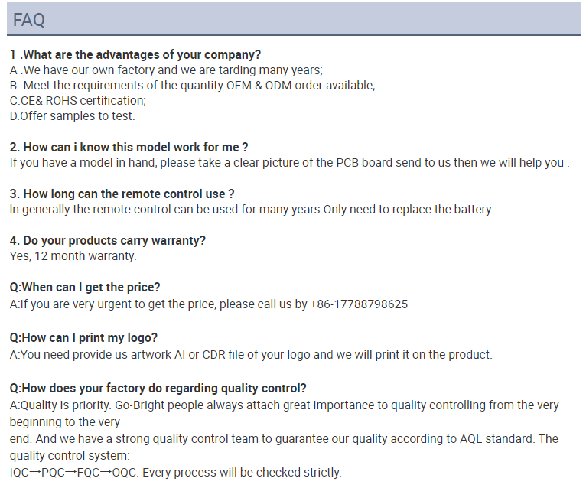Click the 12 month warranty answer
This screenshot has height=488, width=586.
(x=73, y=256)
